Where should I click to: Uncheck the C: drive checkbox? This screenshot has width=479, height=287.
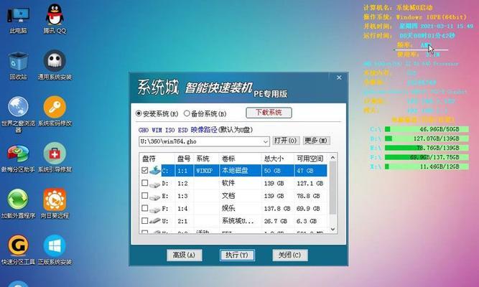[x=145, y=170]
